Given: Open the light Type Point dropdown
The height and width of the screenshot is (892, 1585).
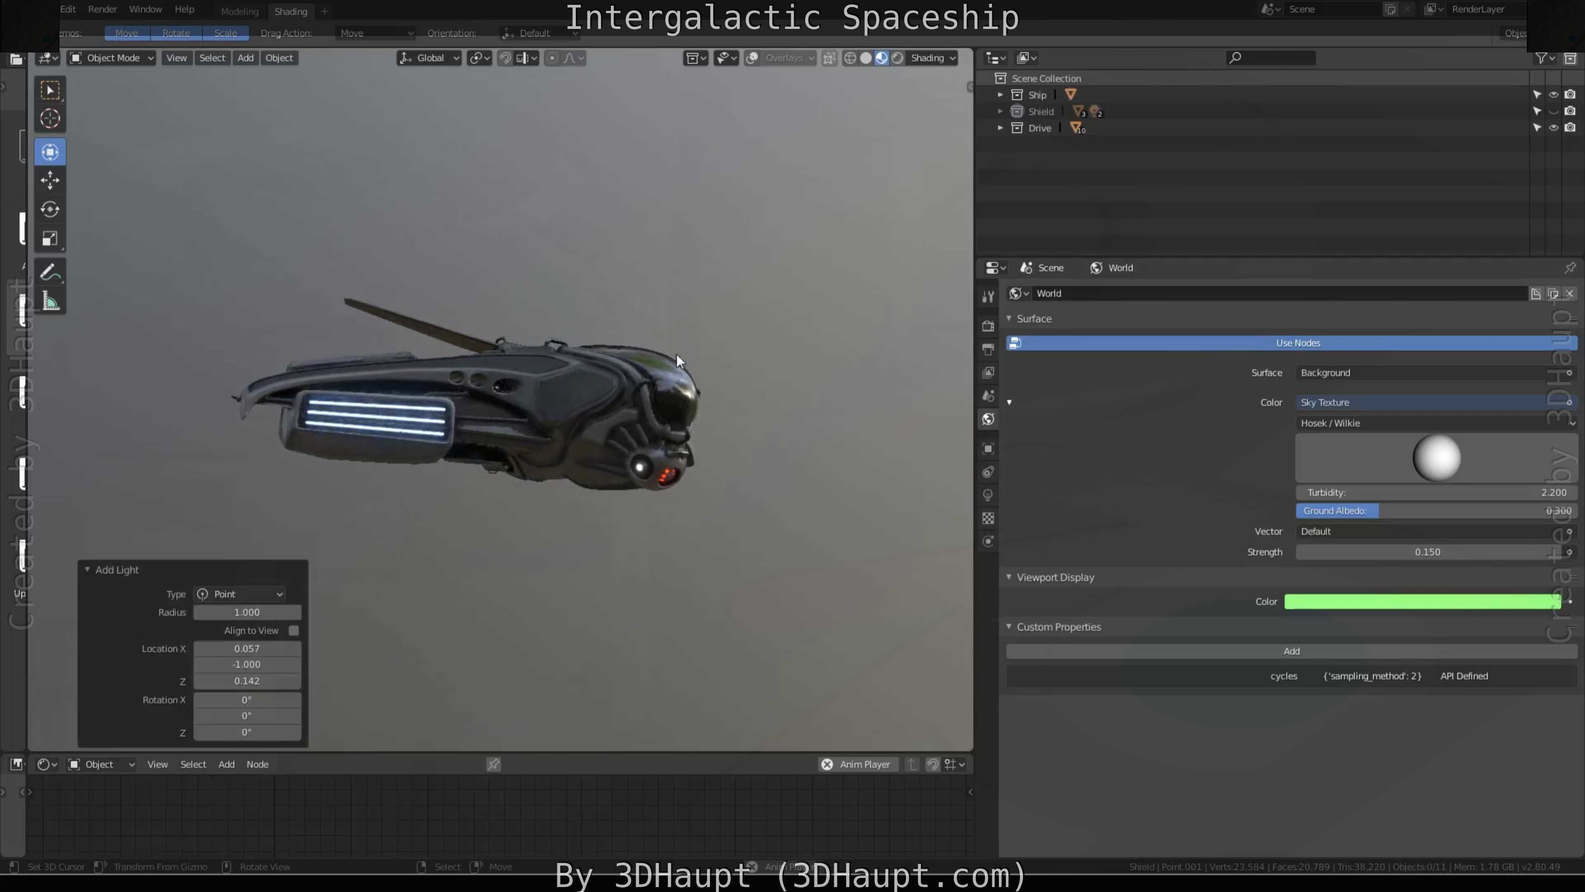Looking at the screenshot, I should (240, 594).
